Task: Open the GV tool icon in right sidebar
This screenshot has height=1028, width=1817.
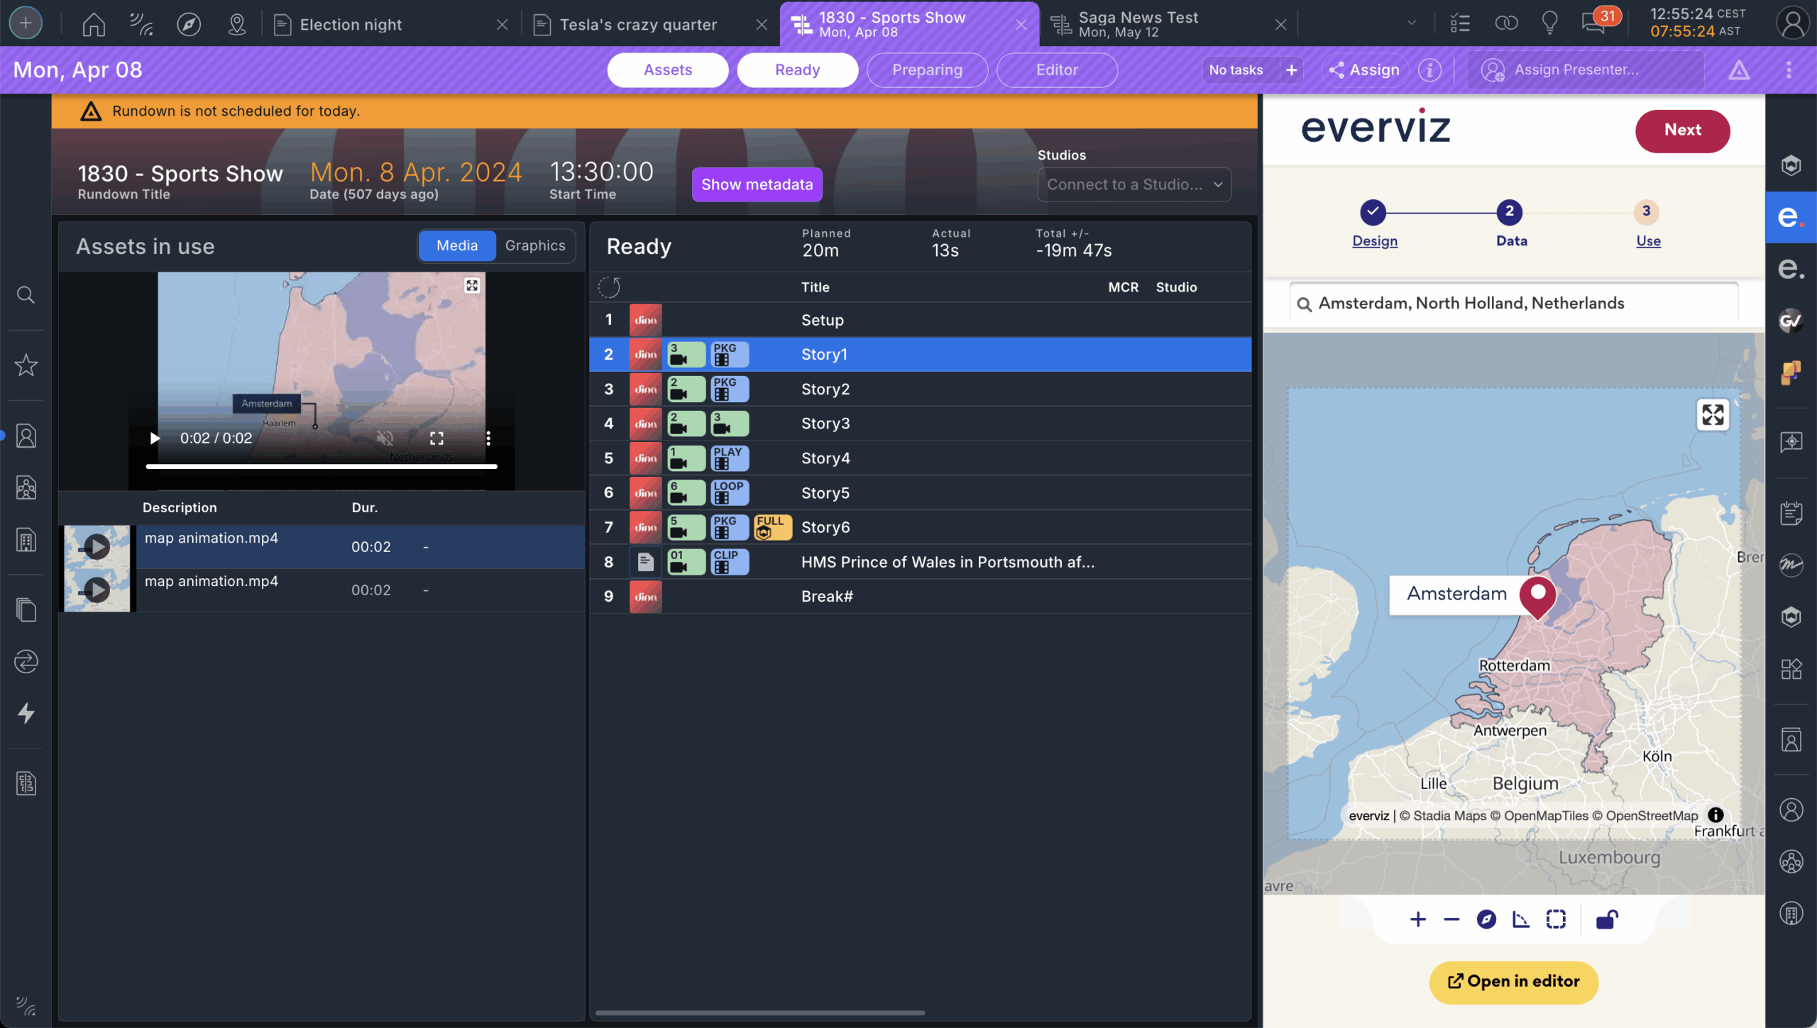Action: click(x=1791, y=321)
